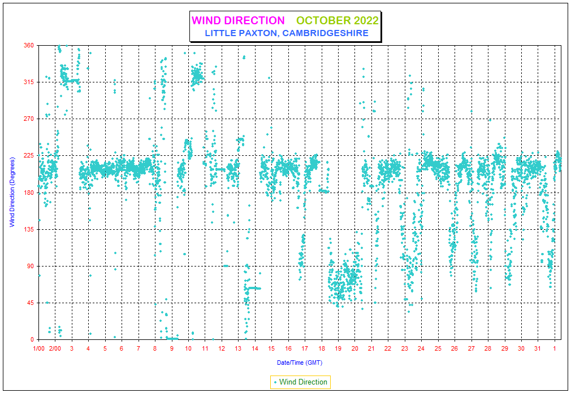Click the 225 y-axis label
This screenshot has width=571, height=393.
point(29,156)
